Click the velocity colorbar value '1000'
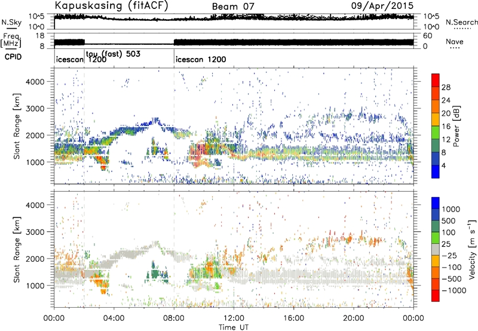 click(451, 209)
